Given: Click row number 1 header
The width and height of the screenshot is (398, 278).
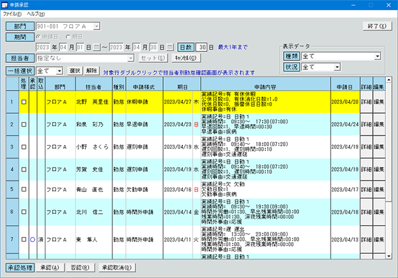Looking at the screenshot, I should point(12,102).
